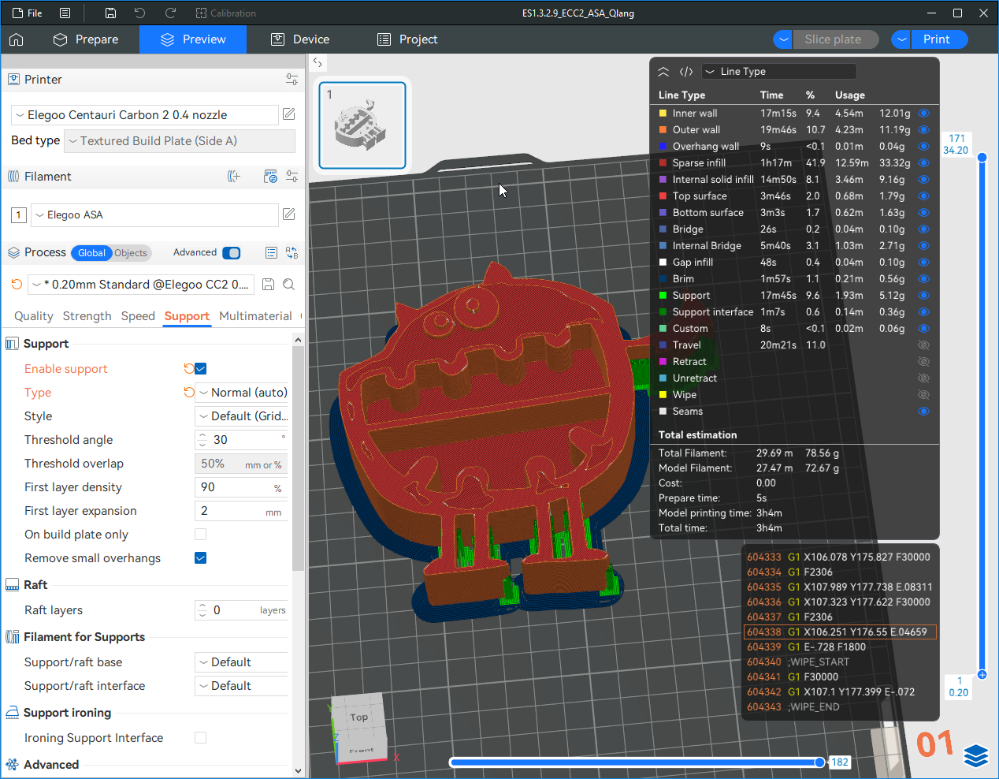Screen dimensions: 999x779
Task: Click the Print button
Action: point(936,39)
